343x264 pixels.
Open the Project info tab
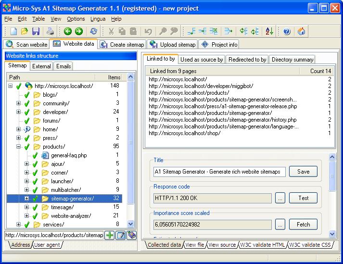point(219,44)
